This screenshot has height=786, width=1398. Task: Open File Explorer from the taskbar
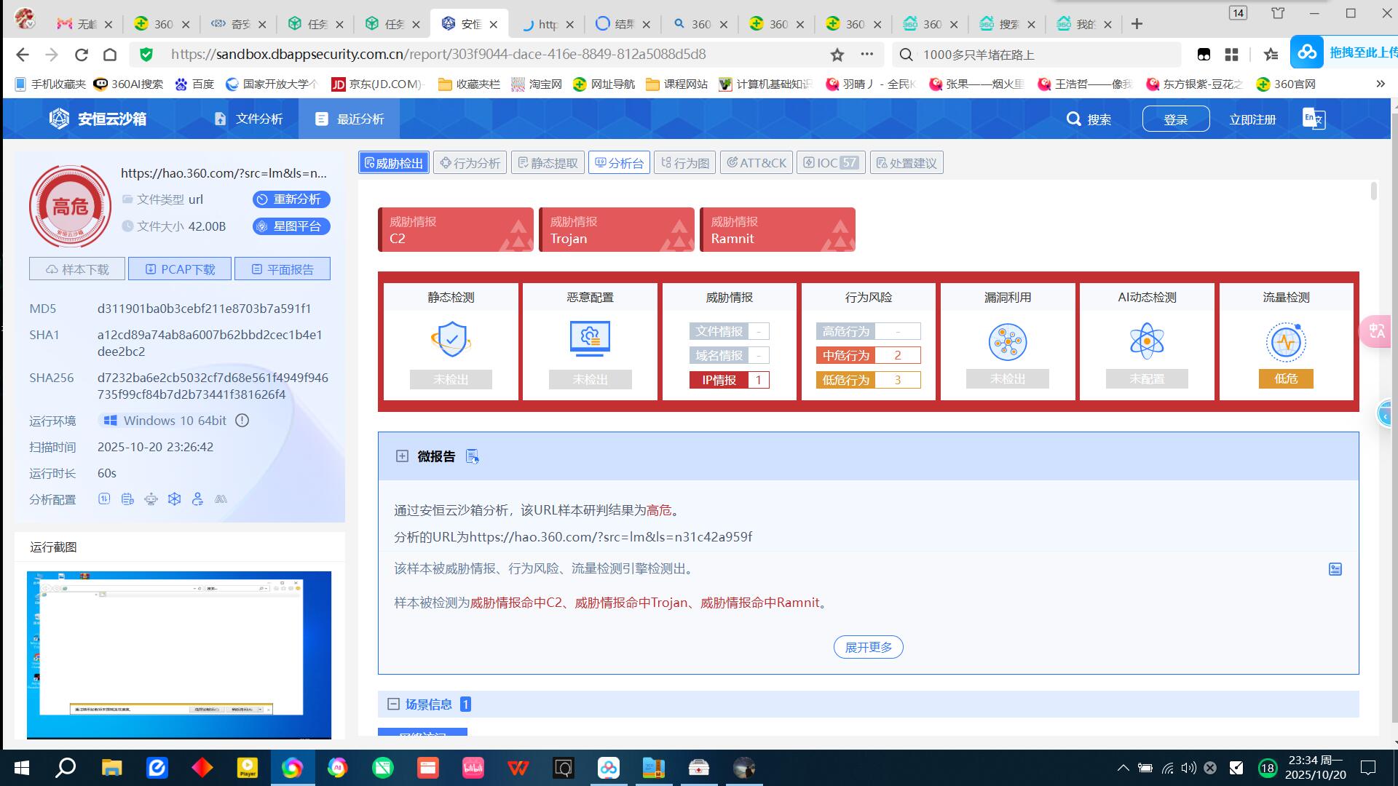[111, 768]
